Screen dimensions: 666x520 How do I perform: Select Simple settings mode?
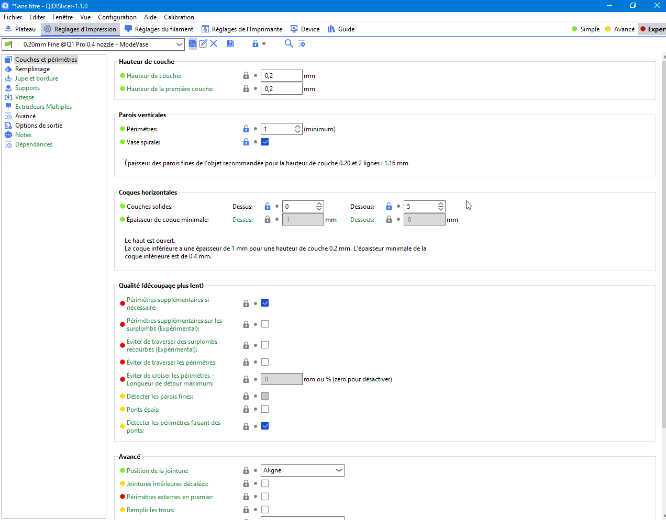point(586,29)
